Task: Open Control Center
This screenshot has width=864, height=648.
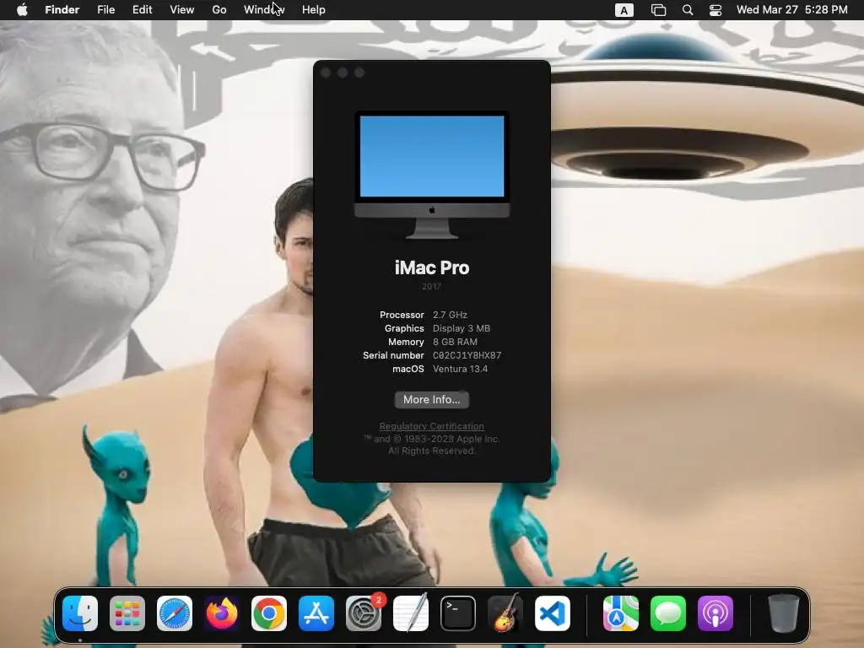Action: (715, 10)
